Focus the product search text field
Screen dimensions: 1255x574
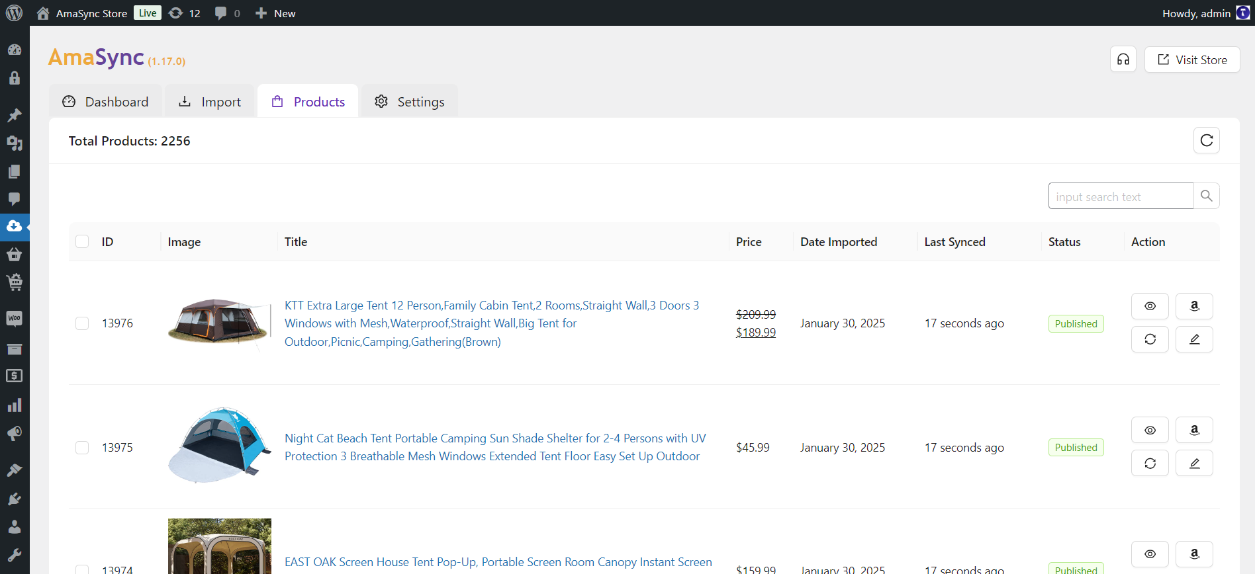(x=1121, y=196)
